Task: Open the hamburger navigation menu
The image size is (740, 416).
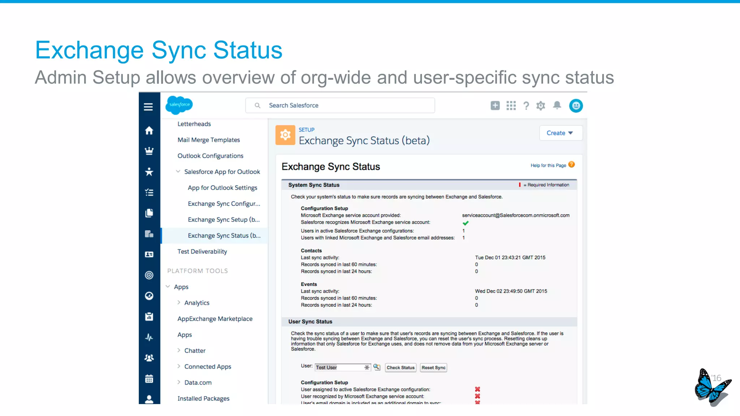Action: (148, 107)
